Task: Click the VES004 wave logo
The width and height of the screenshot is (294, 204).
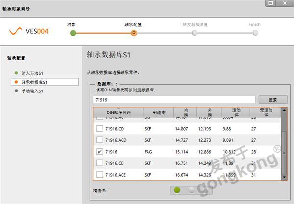Action: click(16, 31)
